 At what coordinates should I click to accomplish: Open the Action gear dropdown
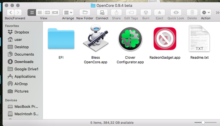(x=206, y=12)
